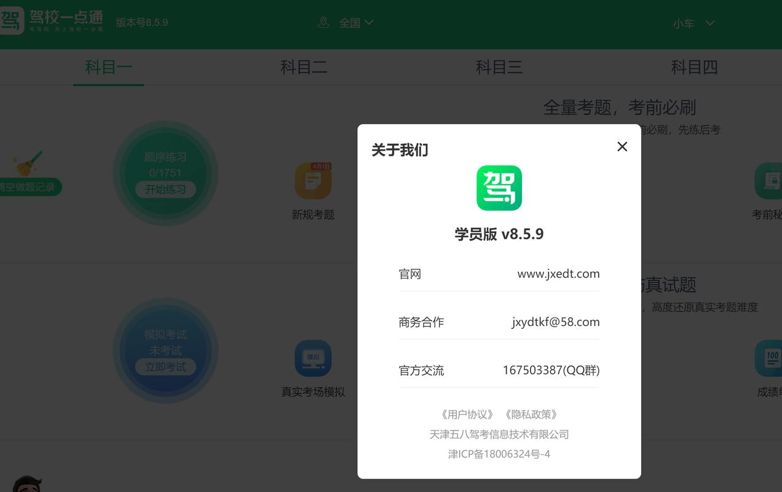Switch to the 科目四 tab
The width and height of the screenshot is (782, 492).
(x=694, y=67)
